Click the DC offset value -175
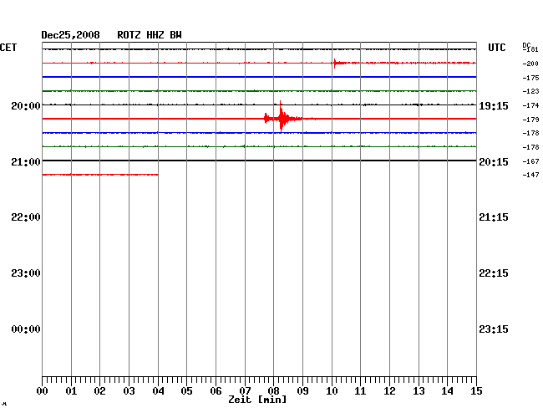The width and height of the screenshot is (543, 413). pos(530,78)
